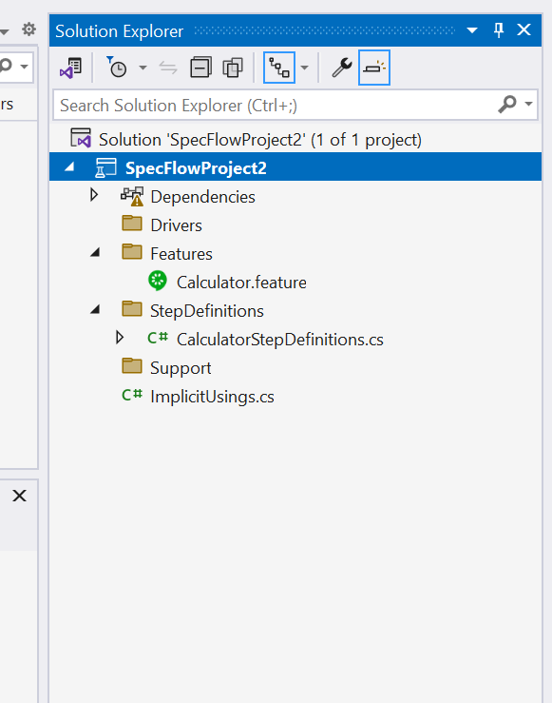Screen dimensions: 552x703
Task: Click the Dependencies warning icon
Action: pyautogui.click(x=132, y=196)
